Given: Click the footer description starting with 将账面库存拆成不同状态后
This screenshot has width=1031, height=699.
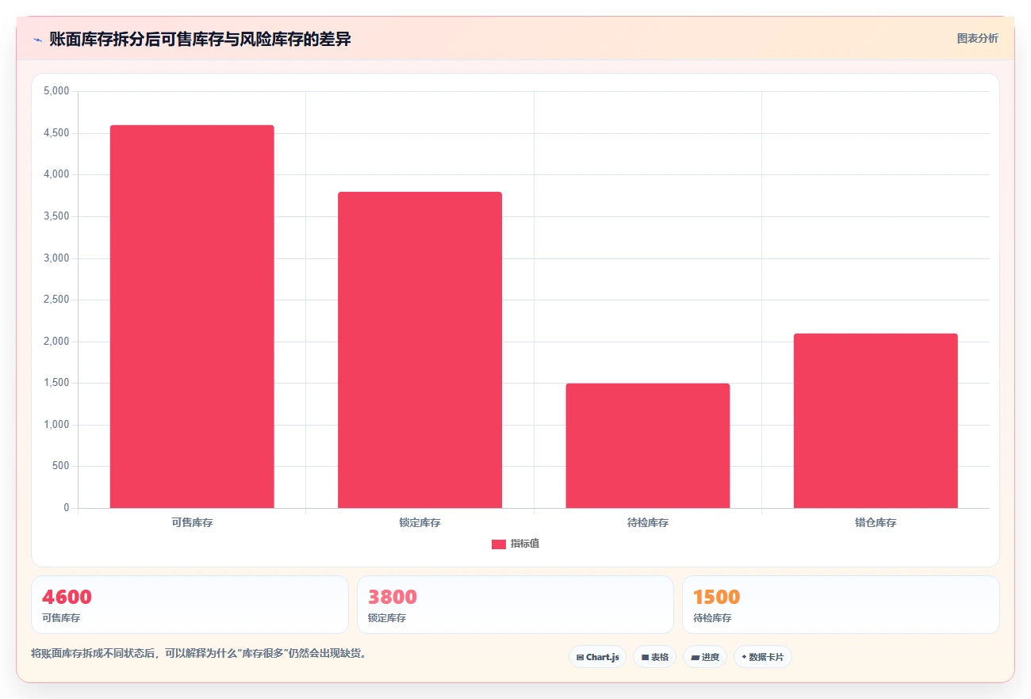Looking at the screenshot, I should 200,654.
